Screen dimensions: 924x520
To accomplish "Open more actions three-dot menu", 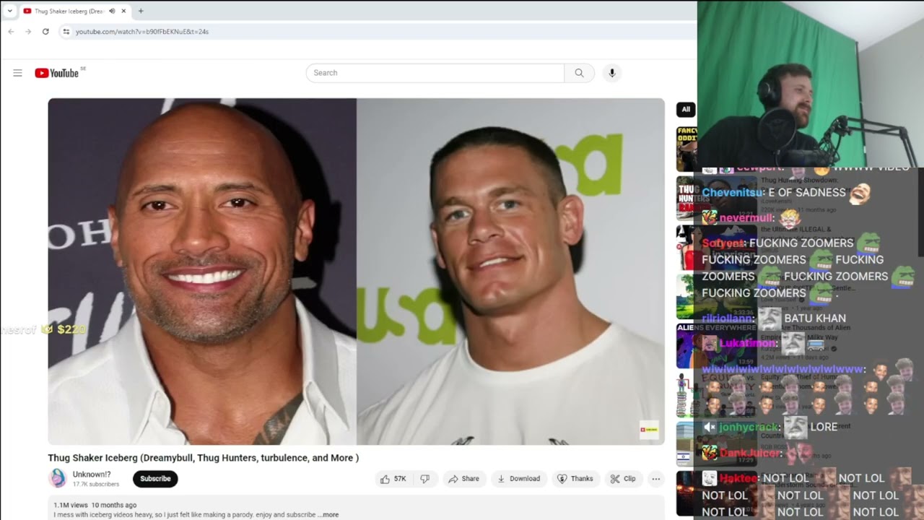I will point(655,479).
